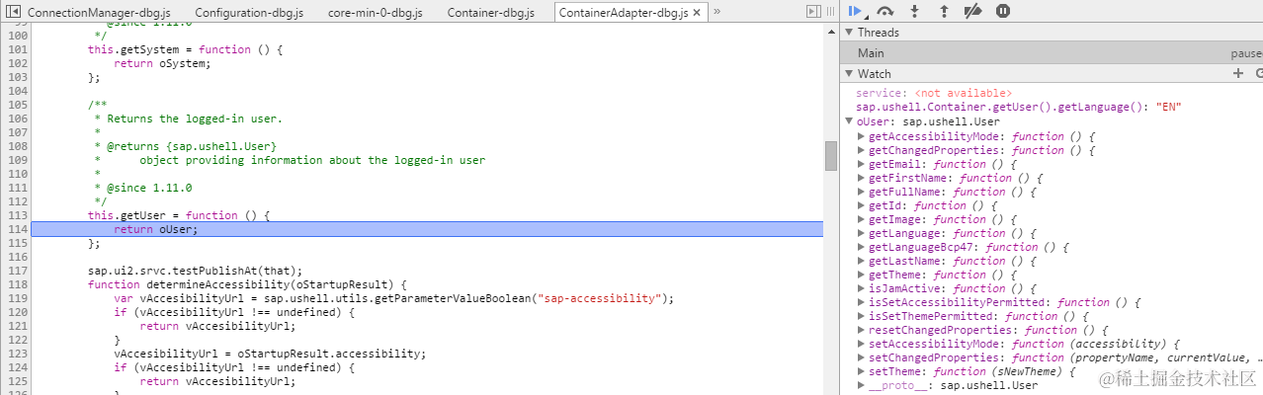Screen dimensions: 1263x395
Task: Switch to the Container-dbg.js tab
Action: 490,12
